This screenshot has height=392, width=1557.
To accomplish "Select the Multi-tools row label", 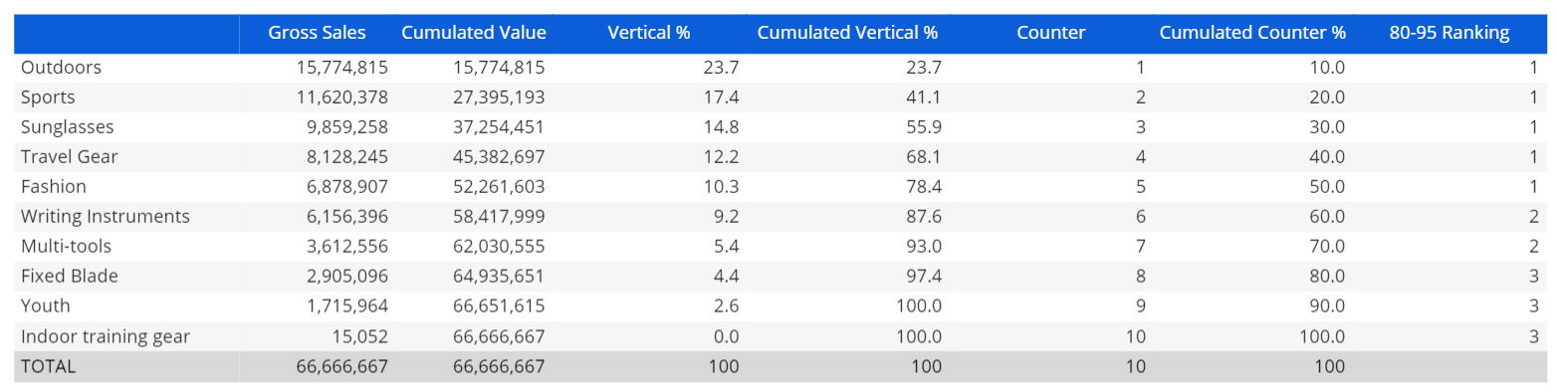I will click(x=66, y=247).
